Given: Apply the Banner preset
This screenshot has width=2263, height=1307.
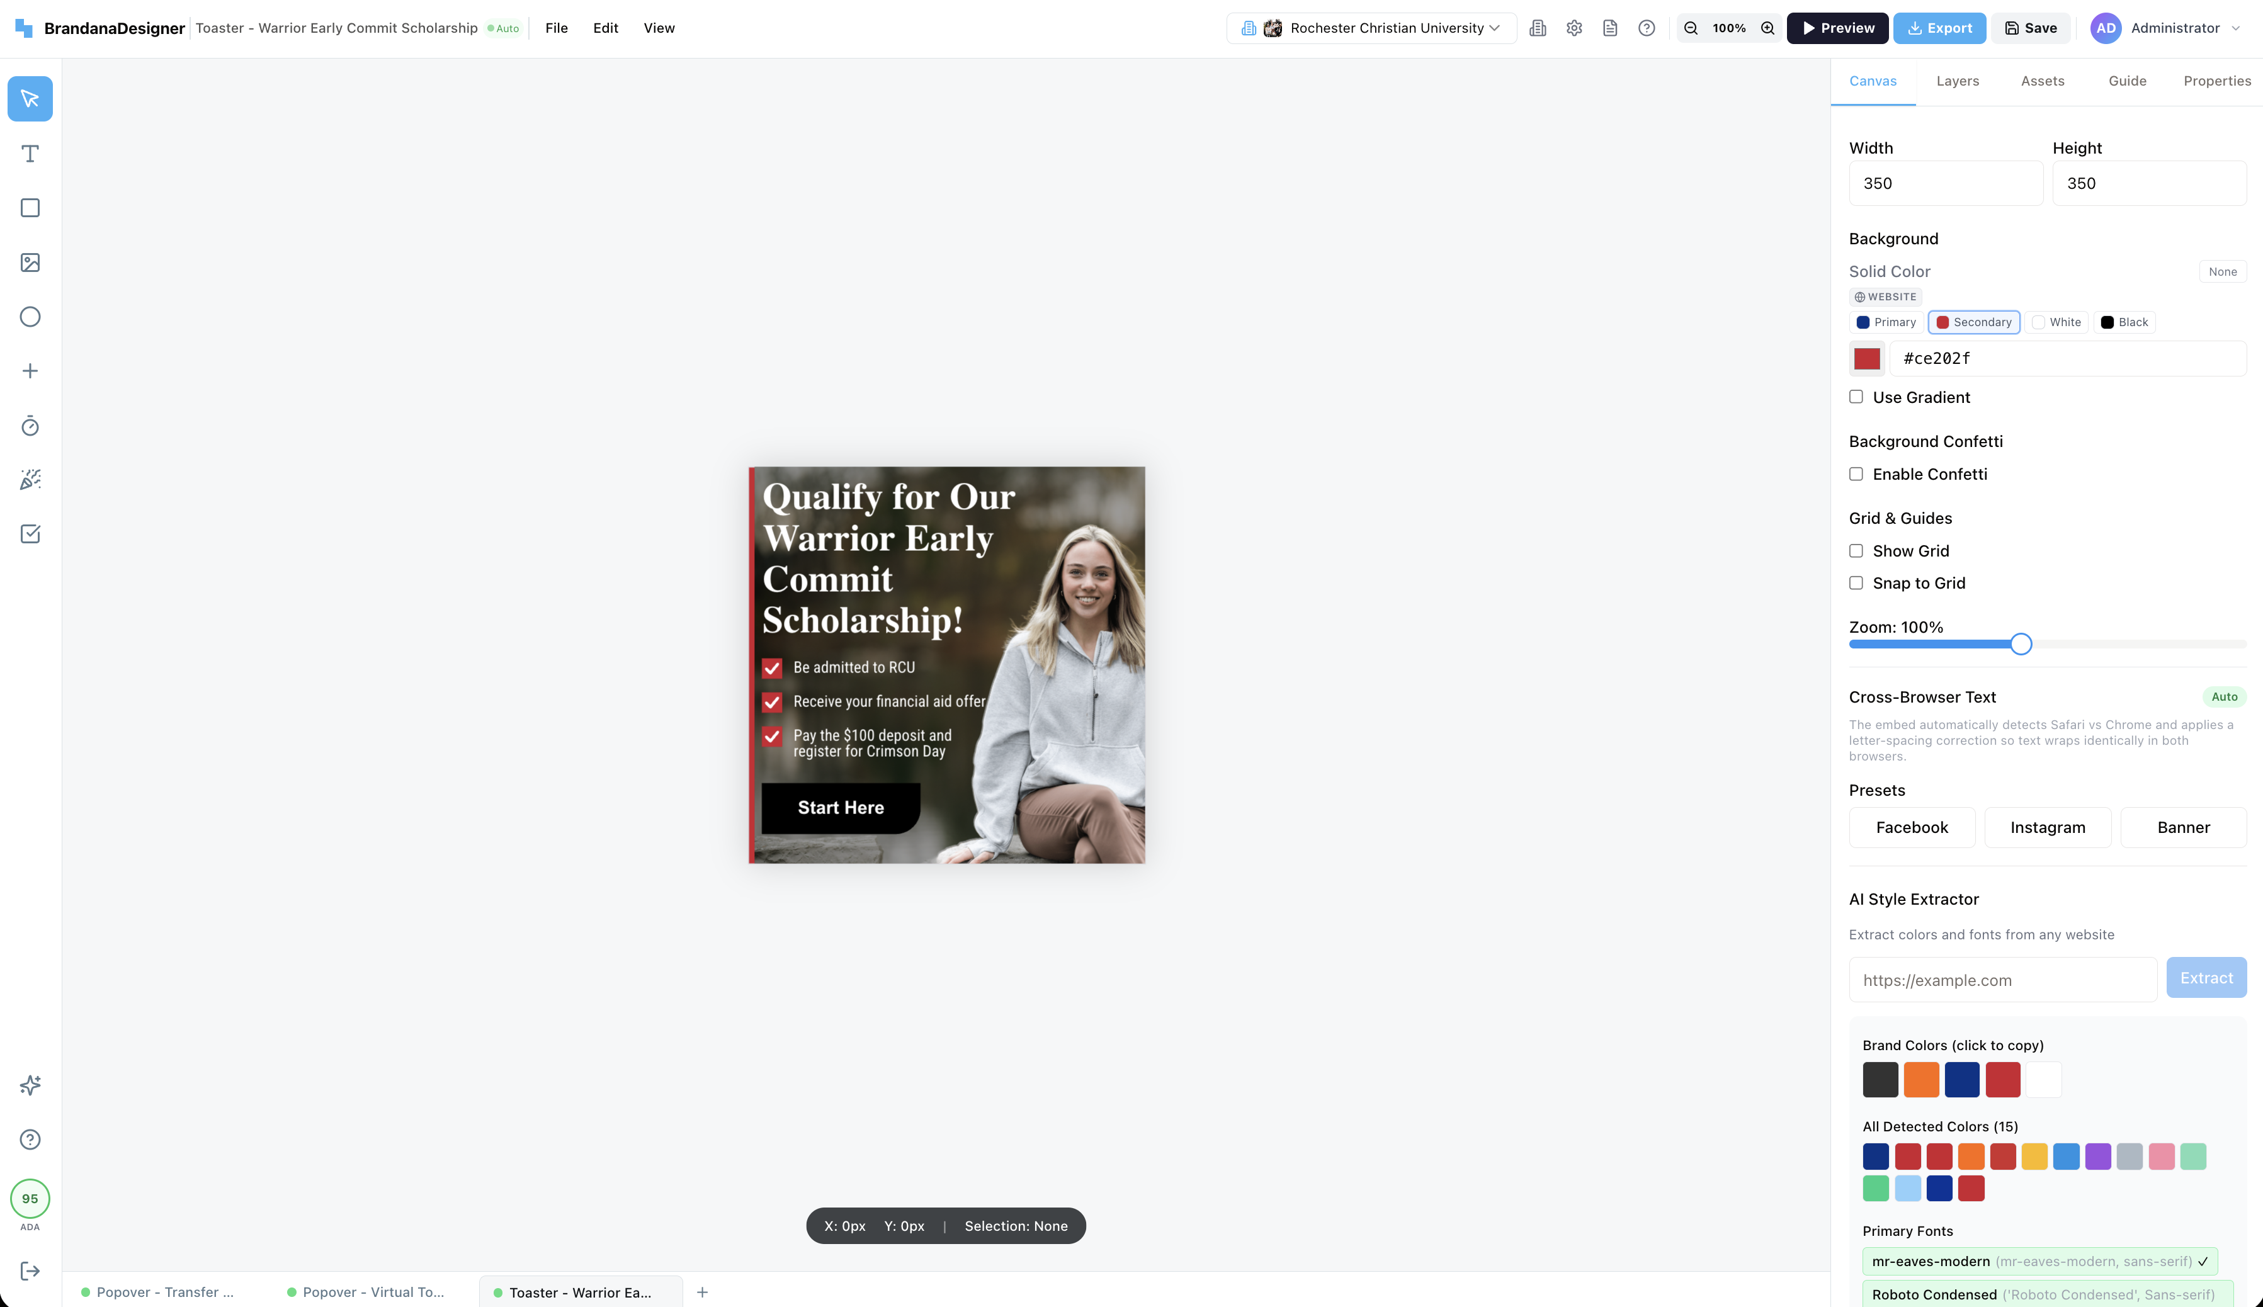Looking at the screenshot, I should [x=2183, y=828].
